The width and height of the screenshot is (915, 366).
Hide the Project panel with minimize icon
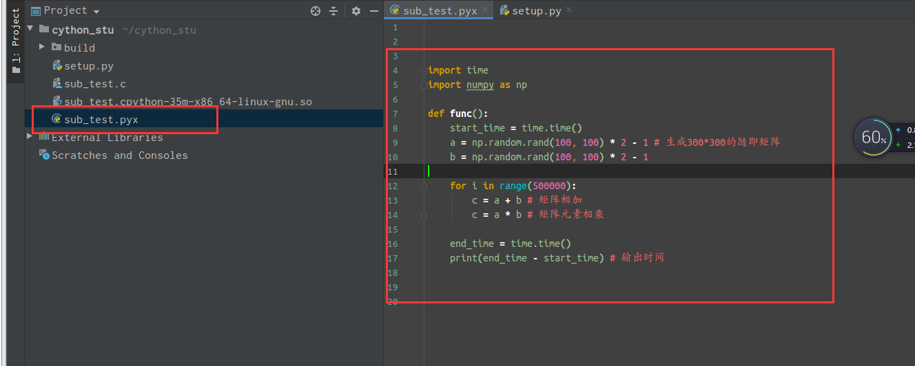click(374, 10)
